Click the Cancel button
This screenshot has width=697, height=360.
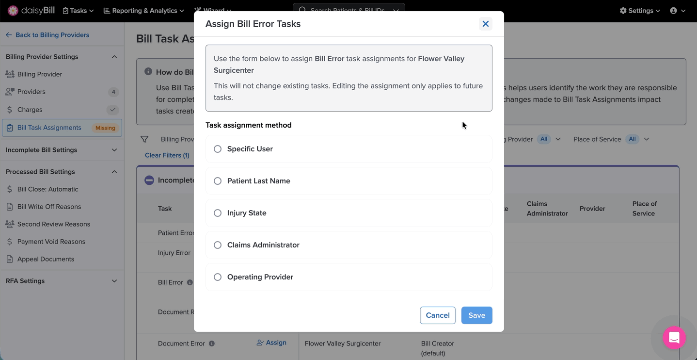[437, 315]
